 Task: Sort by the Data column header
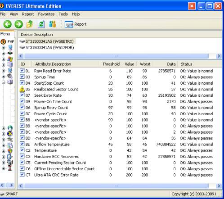click(x=165, y=64)
